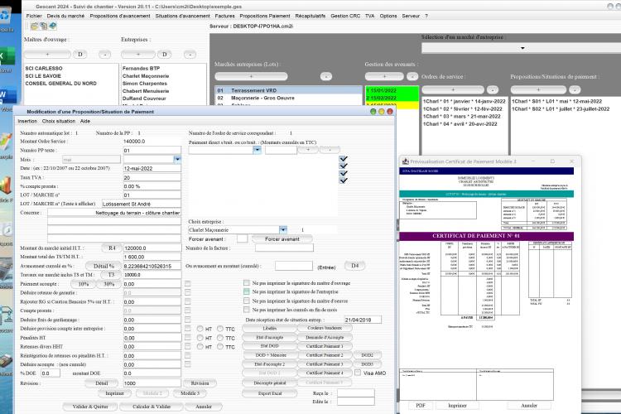
Task: Click the DOD + Mémoire button
Action: [x=271, y=355]
